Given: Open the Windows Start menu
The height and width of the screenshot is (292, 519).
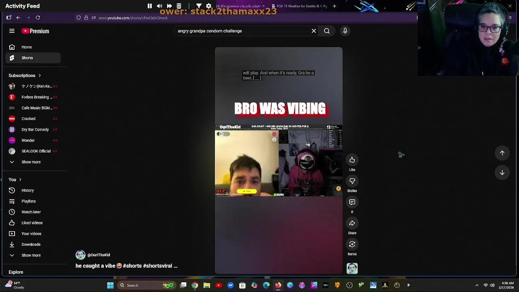Looking at the screenshot, I should coord(110,285).
